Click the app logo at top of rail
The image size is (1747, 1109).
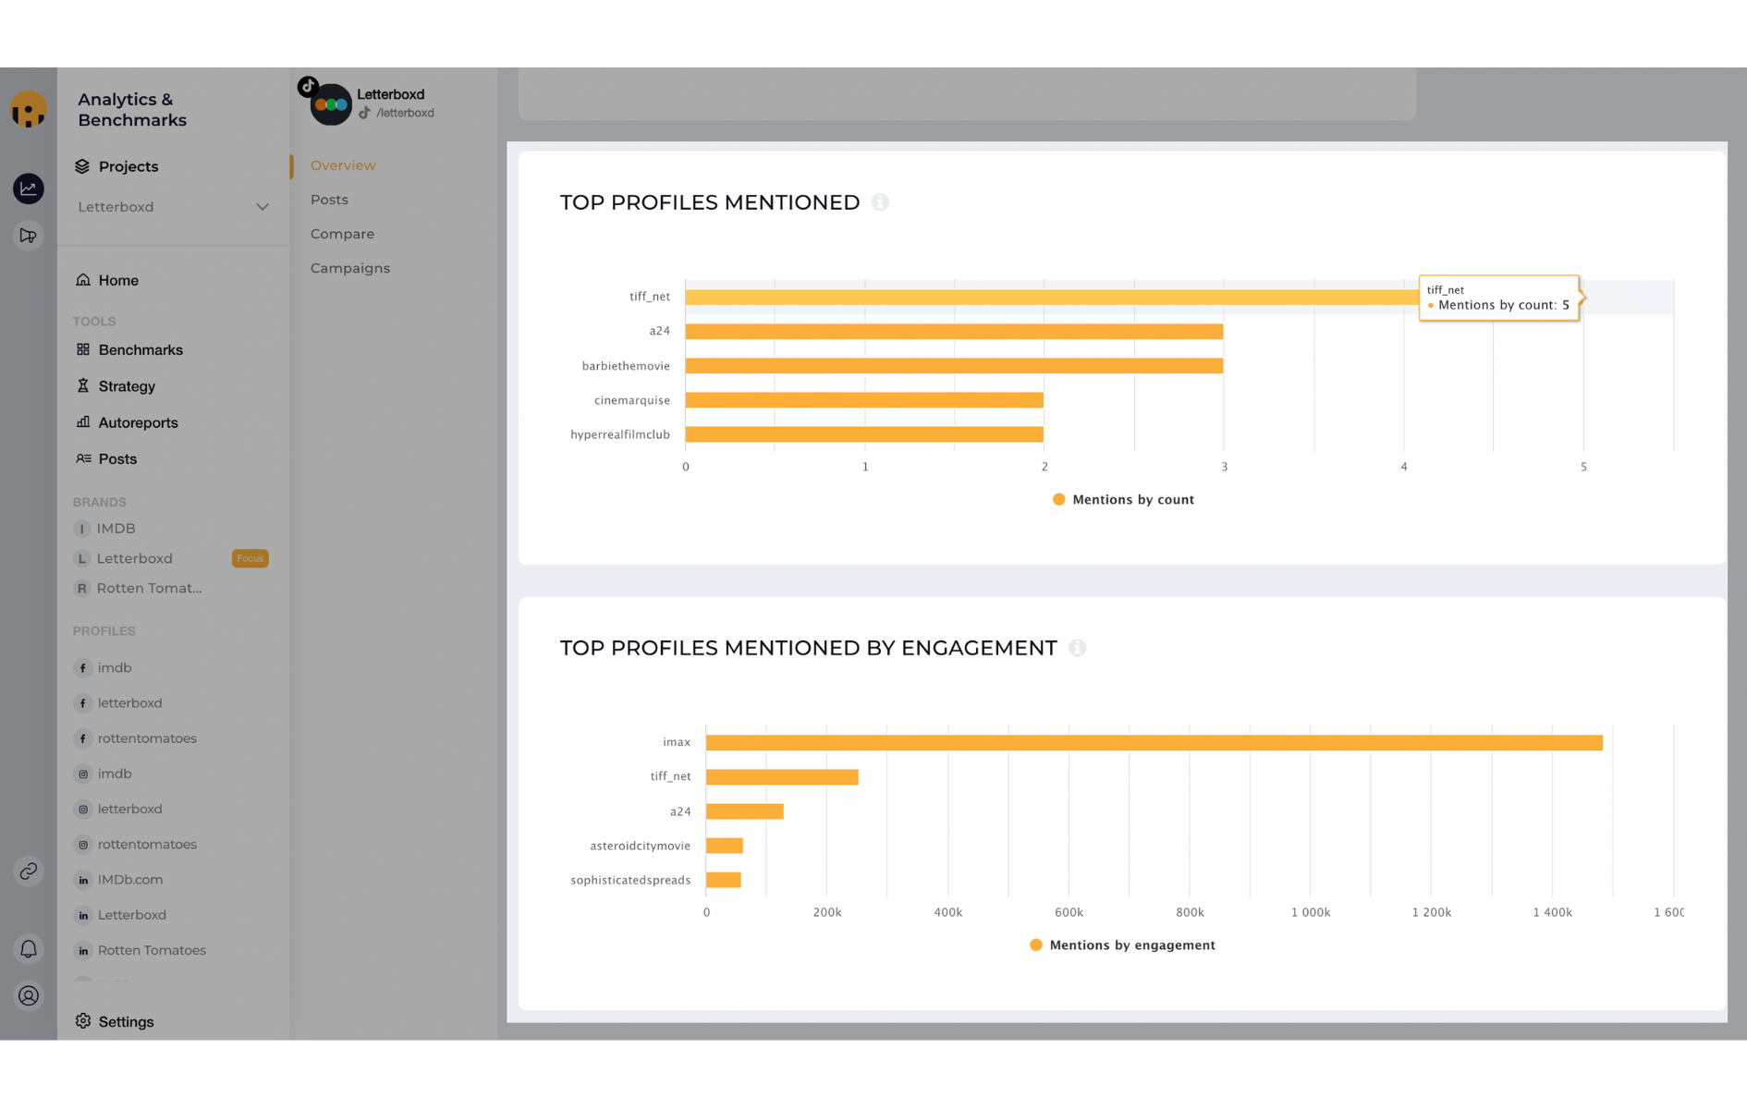click(x=29, y=109)
